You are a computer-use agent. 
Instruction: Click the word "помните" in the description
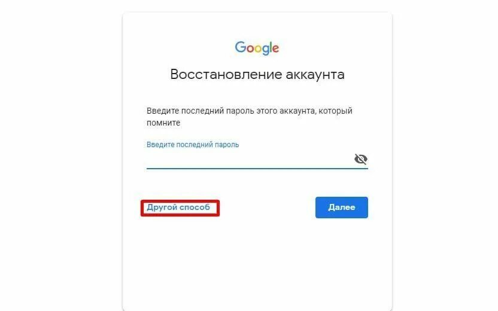click(x=163, y=123)
